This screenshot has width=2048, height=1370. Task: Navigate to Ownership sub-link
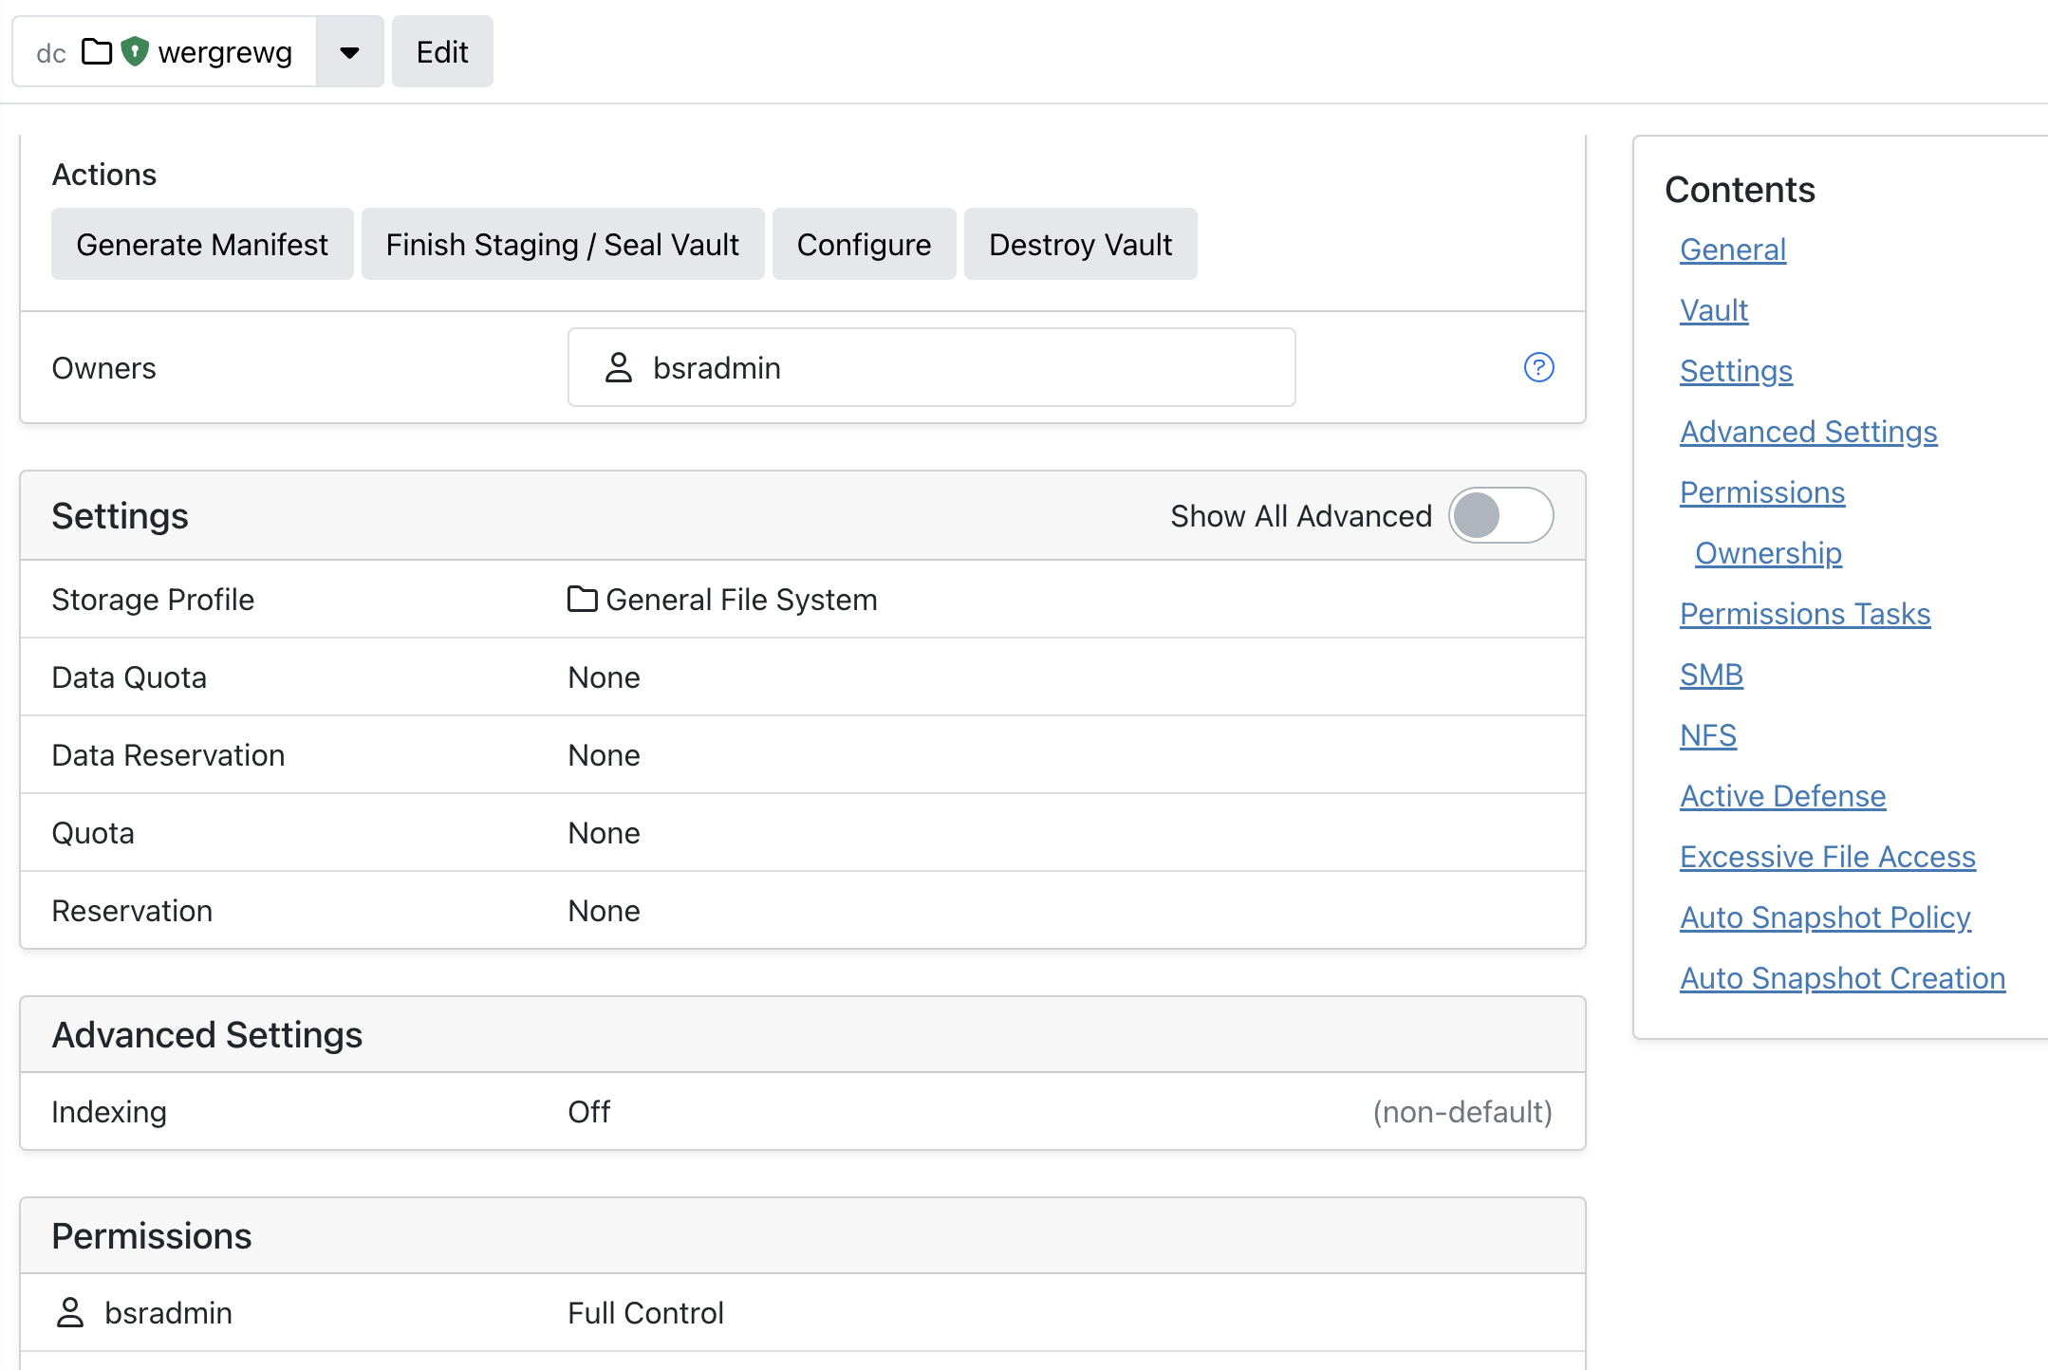(x=1768, y=553)
